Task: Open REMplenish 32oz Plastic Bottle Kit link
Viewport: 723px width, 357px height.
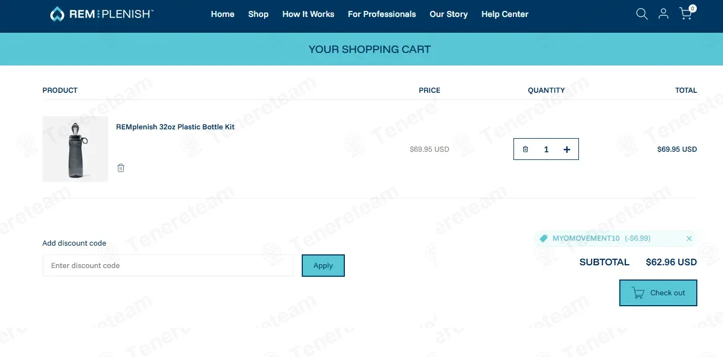Action: tap(175, 127)
